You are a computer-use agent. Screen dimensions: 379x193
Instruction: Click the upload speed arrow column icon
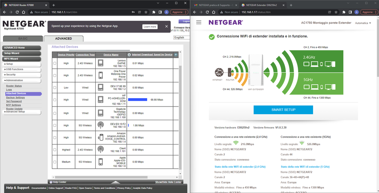click(x=176, y=55)
